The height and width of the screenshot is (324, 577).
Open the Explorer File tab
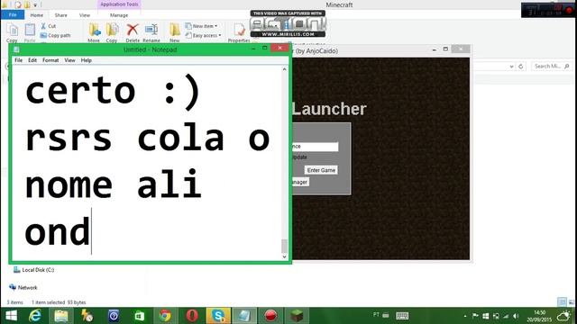click(x=13, y=14)
